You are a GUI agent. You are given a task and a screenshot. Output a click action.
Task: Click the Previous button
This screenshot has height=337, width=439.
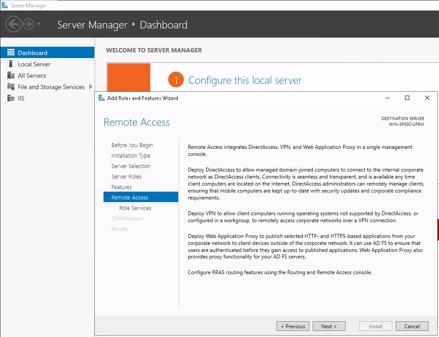point(293,326)
